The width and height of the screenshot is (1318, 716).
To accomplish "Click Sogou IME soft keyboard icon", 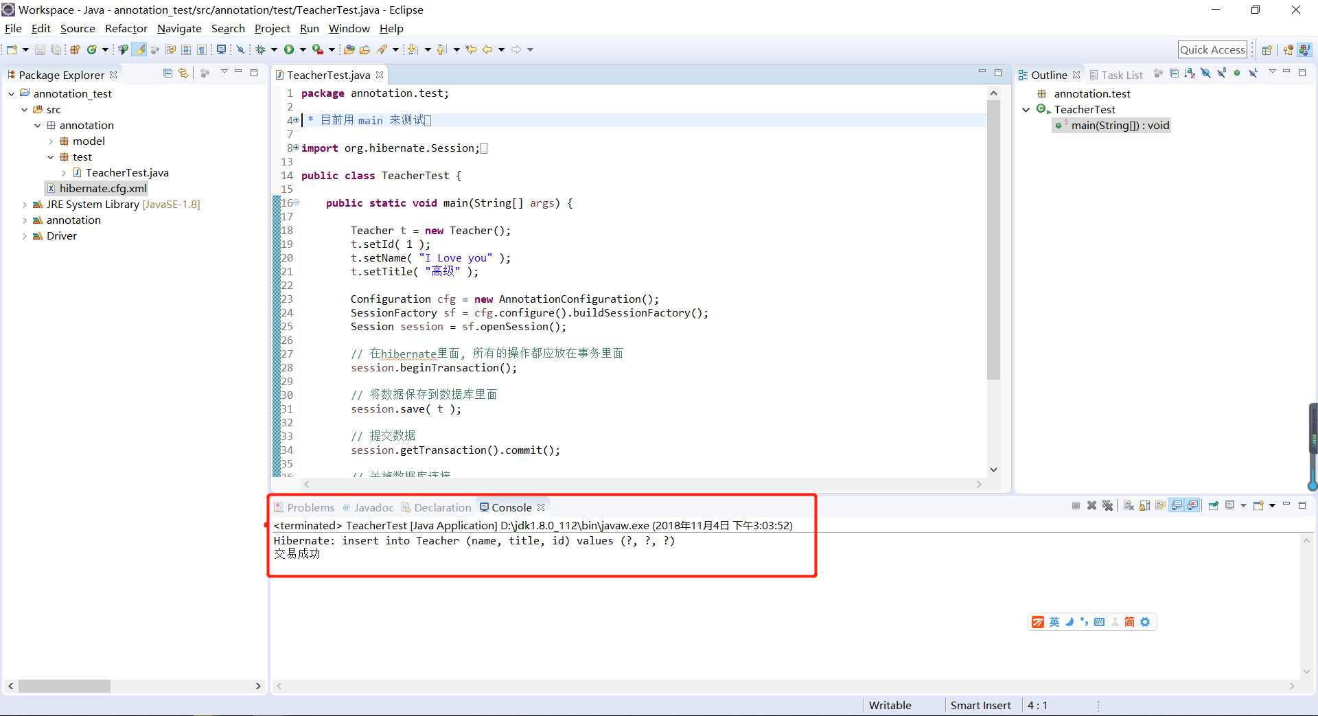I will pos(1099,622).
